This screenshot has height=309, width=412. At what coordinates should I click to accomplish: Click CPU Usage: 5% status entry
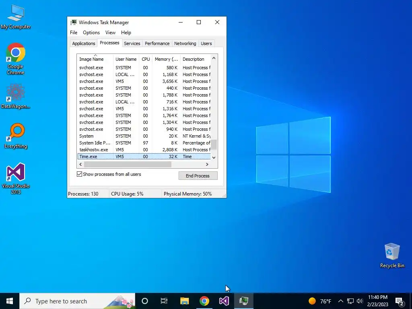pyautogui.click(x=127, y=194)
